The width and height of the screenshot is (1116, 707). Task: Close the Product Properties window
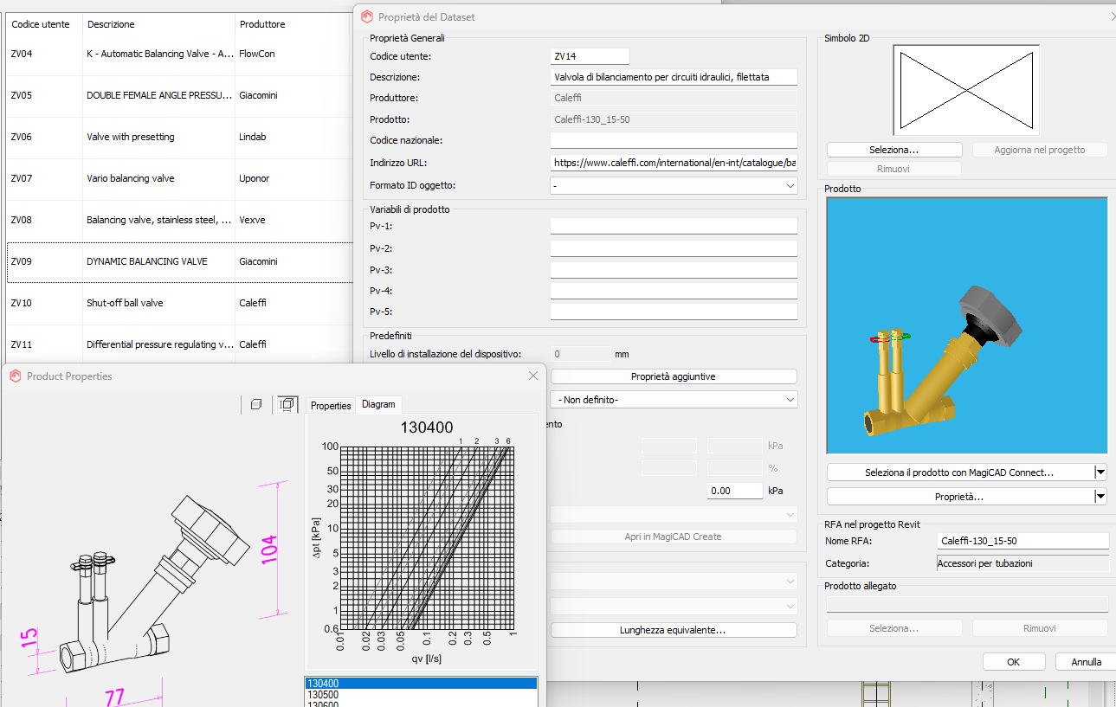[532, 376]
